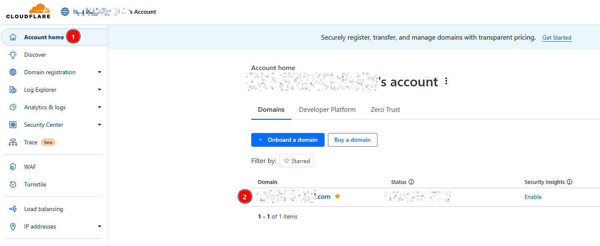
Task: Open the Discover lightbulb icon
Action: (x=13, y=55)
